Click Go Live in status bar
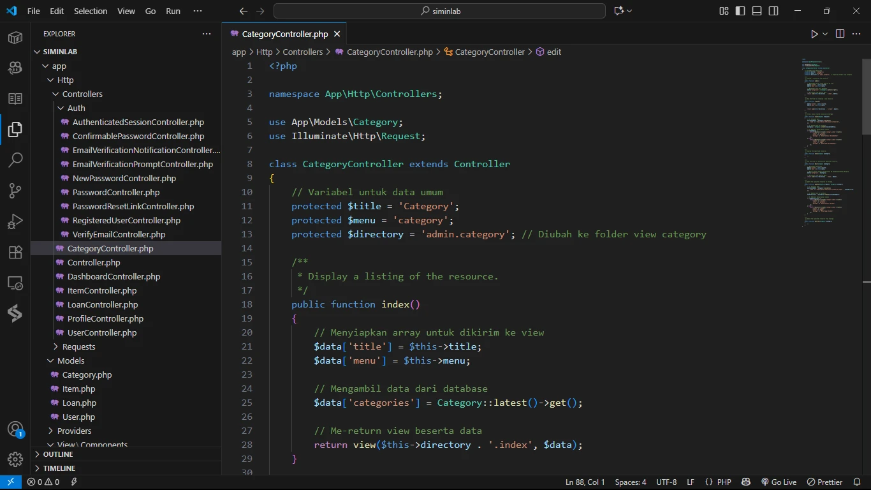The height and width of the screenshot is (490, 871). (x=779, y=482)
